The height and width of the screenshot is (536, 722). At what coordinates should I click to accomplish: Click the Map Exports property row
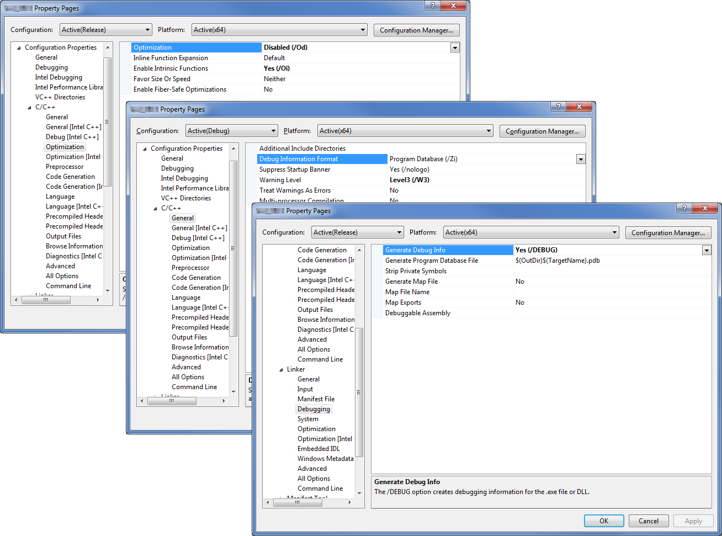(546, 303)
